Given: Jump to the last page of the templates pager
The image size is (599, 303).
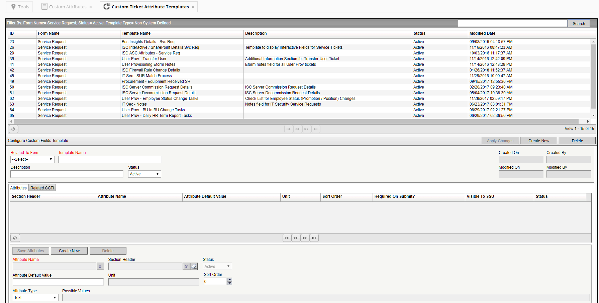Looking at the screenshot, I should 315,129.
